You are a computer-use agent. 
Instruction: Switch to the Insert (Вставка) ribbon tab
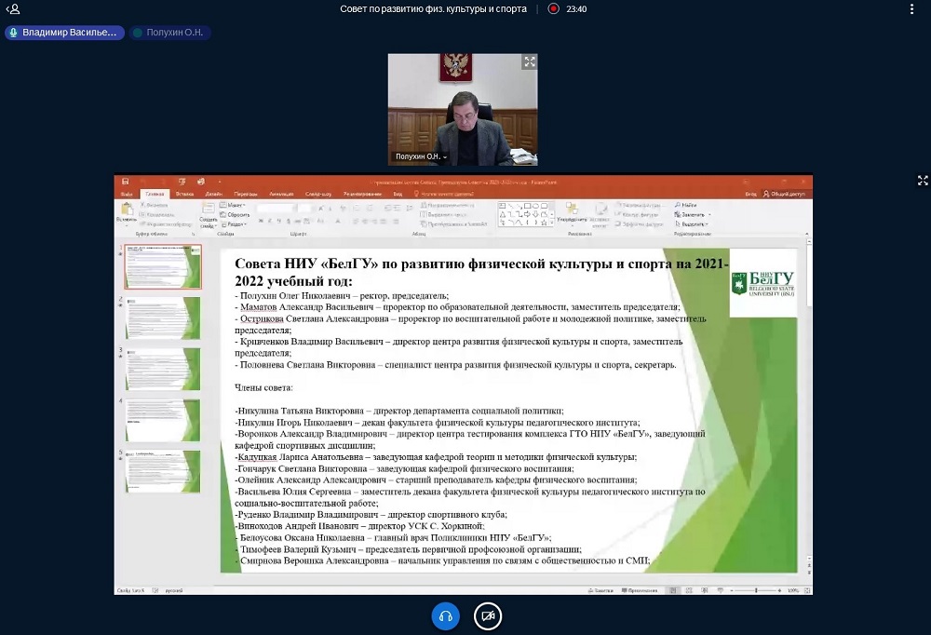click(184, 194)
